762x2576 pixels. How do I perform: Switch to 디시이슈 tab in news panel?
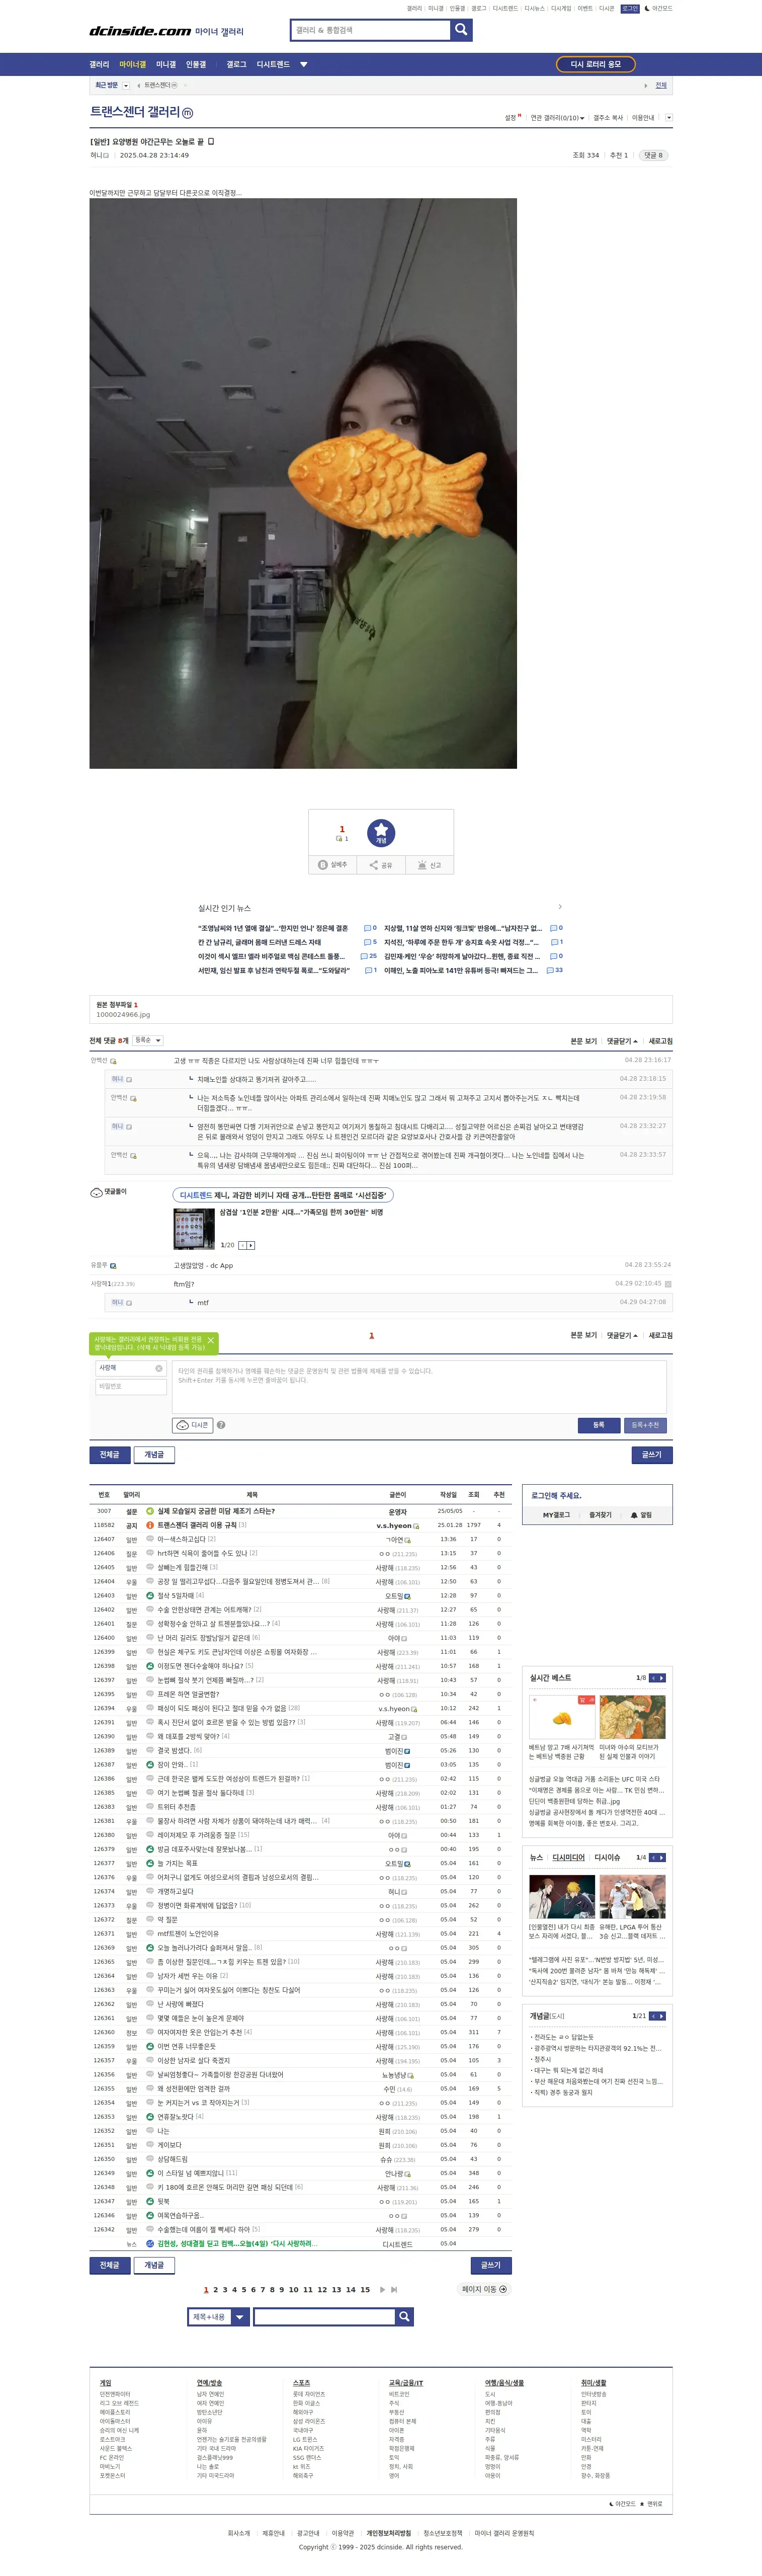(x=607, y=1857)
